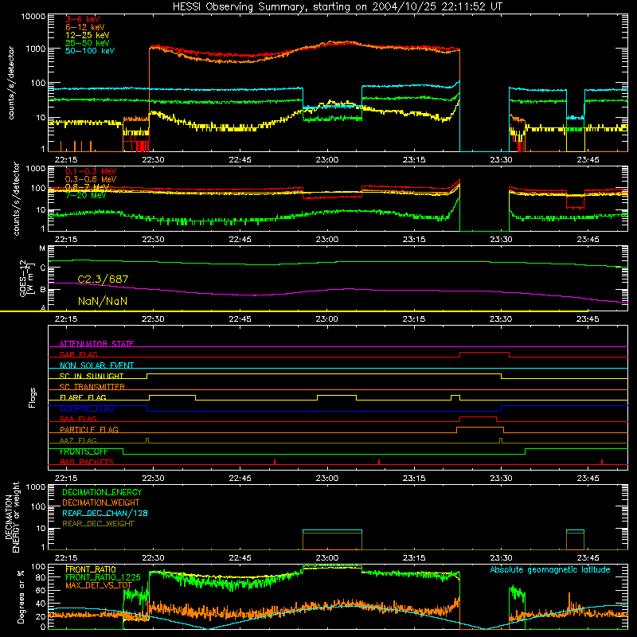Viewport: 637px width, 637px height.
Task: Select the PARTICLE_FLAG label
Action: pyautogui.click(x=89, y=429)
